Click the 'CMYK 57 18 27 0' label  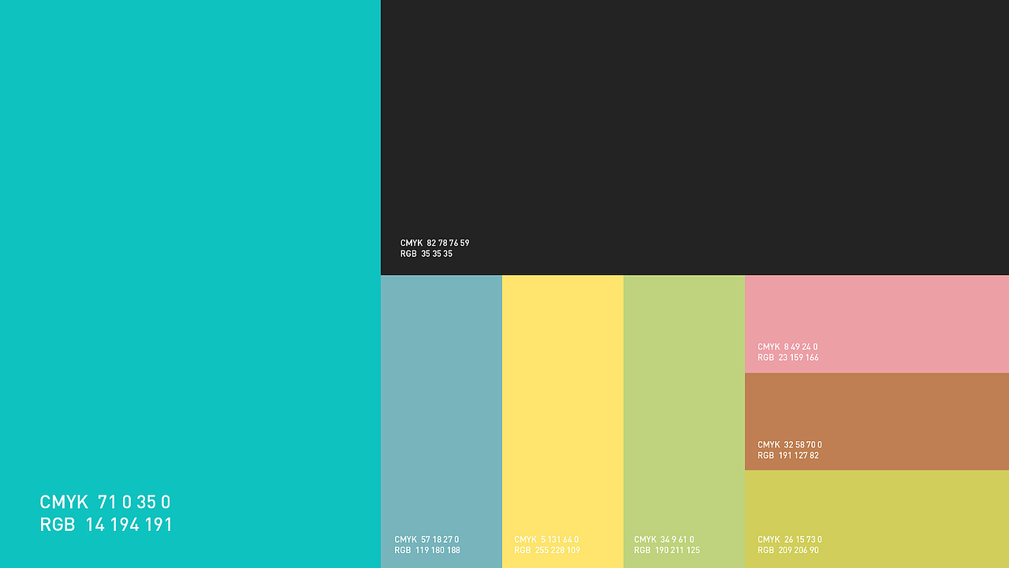click(x=426, y=540)
